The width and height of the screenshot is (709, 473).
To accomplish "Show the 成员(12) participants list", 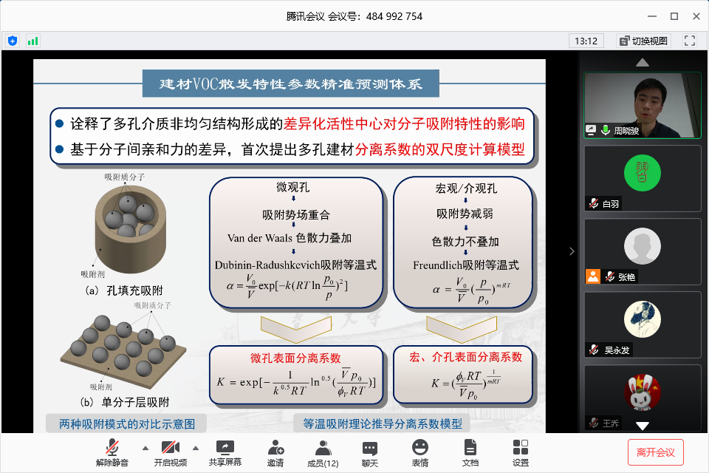I will [x=323, y=452].
